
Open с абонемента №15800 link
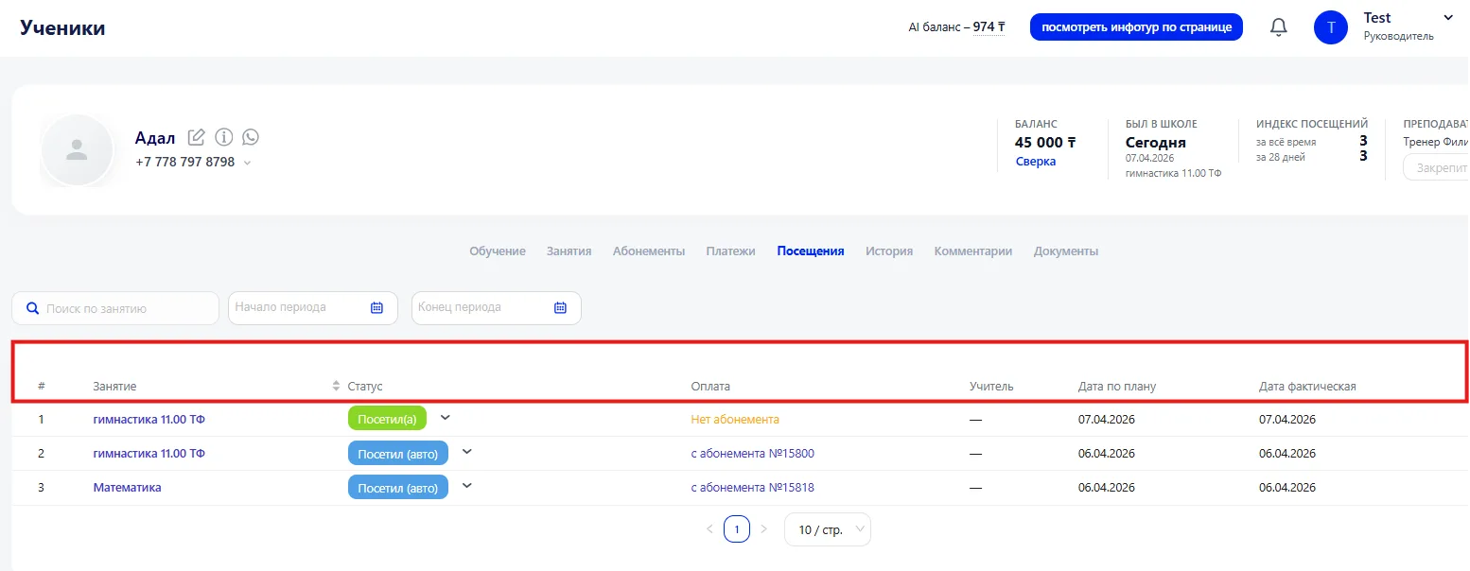pos(752,454)
